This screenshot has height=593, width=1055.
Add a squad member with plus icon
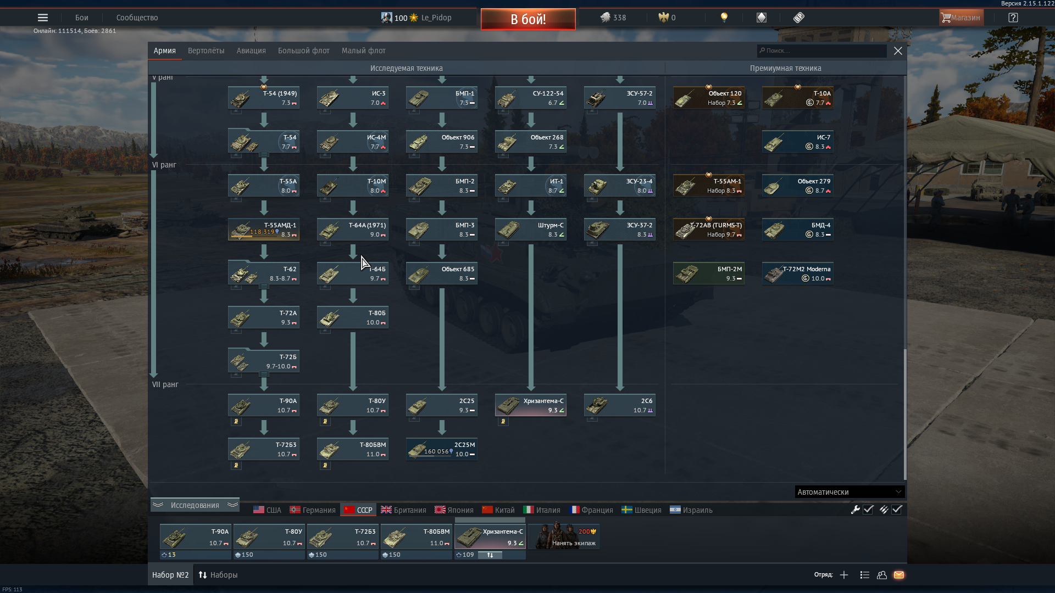click(844, 575)
